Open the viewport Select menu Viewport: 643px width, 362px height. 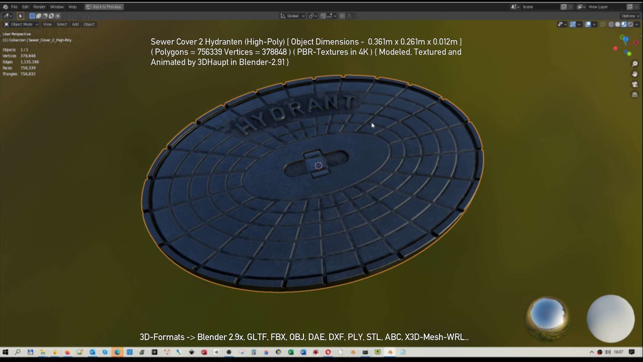point(62,24)
